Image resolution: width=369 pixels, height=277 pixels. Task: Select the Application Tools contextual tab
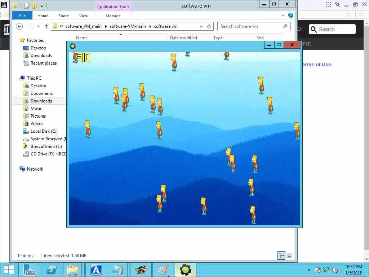pyautogui.click(x=113, y=6)
